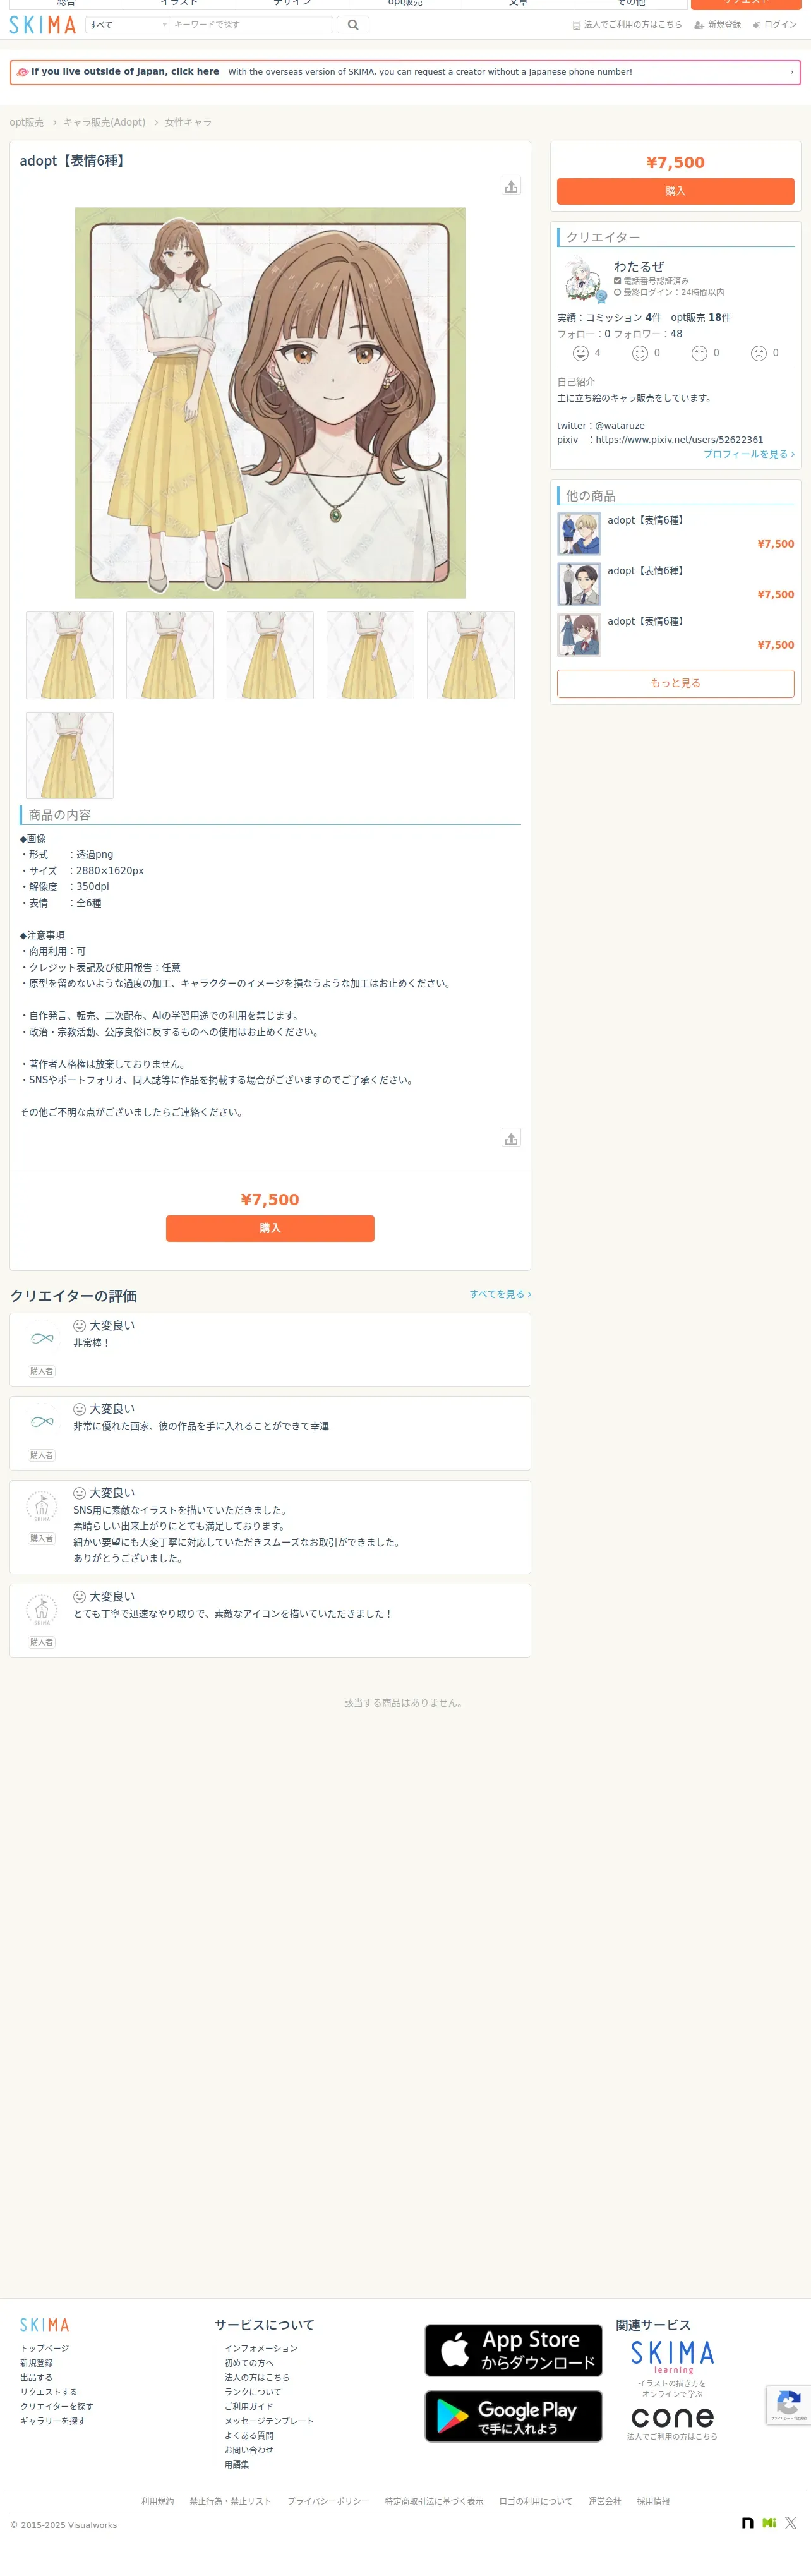Viewport: 811px width, 2576px height.
Task: Go to 女性キャラ breadcrumb
Action: coord(188,122)
